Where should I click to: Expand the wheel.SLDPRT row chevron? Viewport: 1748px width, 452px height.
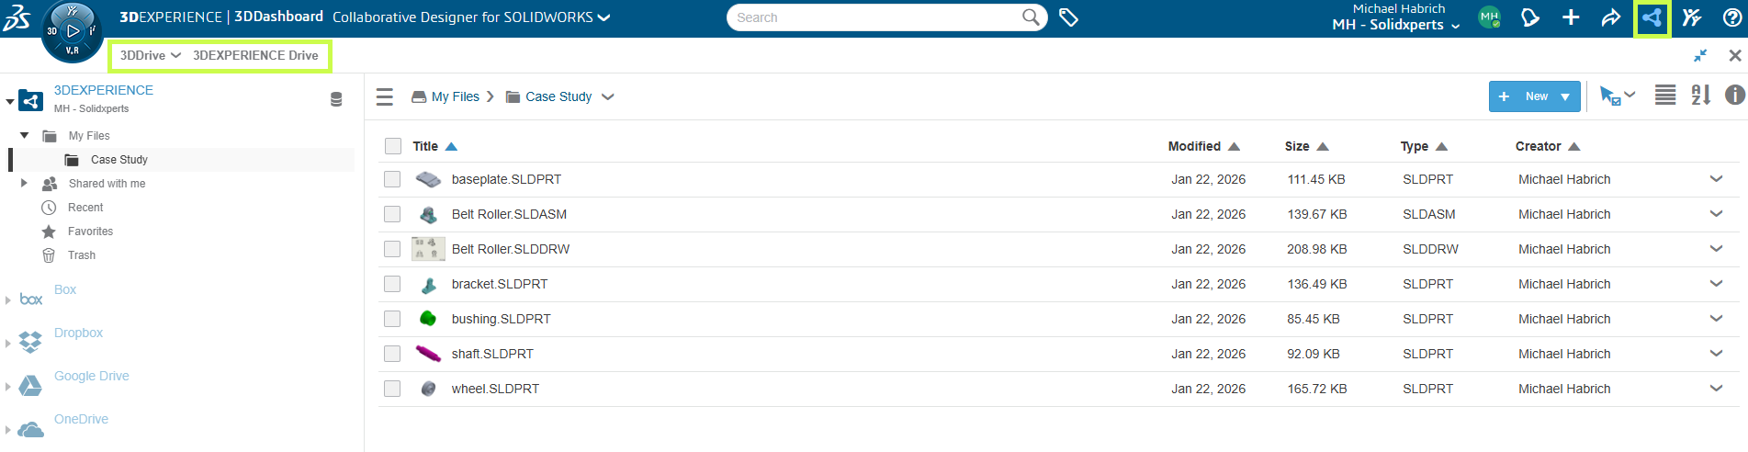pyautogui.click(x=1716, y=389)
